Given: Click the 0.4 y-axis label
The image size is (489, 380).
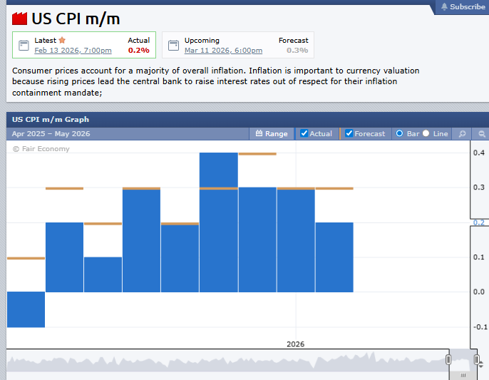Looking at the screenshot, I should pos(479,153).
